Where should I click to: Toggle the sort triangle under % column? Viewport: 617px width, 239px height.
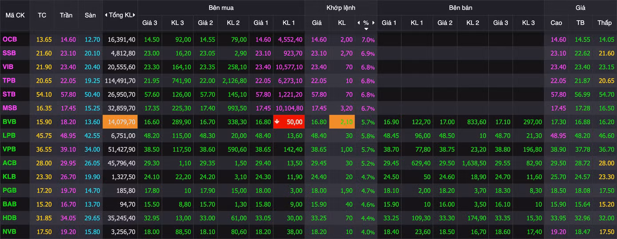366,29
